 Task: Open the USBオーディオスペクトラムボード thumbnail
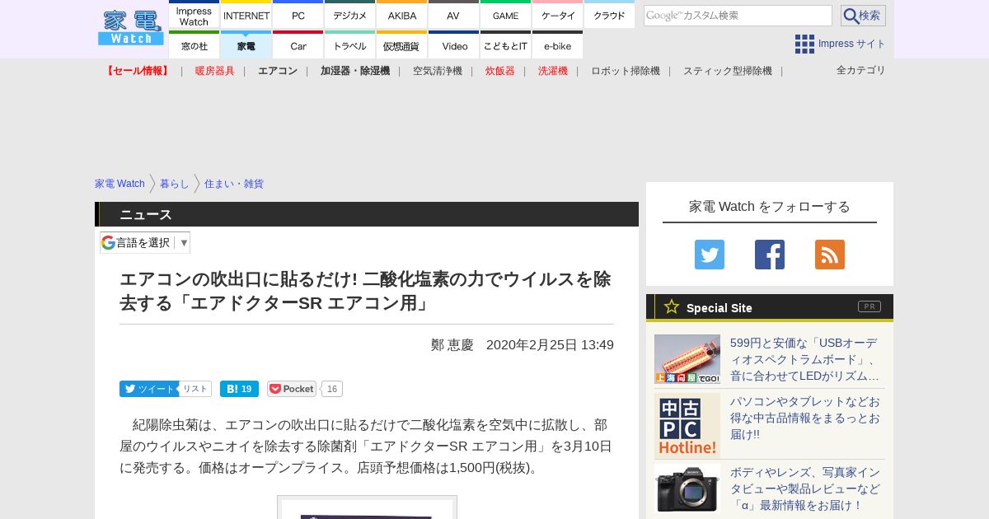coord(687,359)
